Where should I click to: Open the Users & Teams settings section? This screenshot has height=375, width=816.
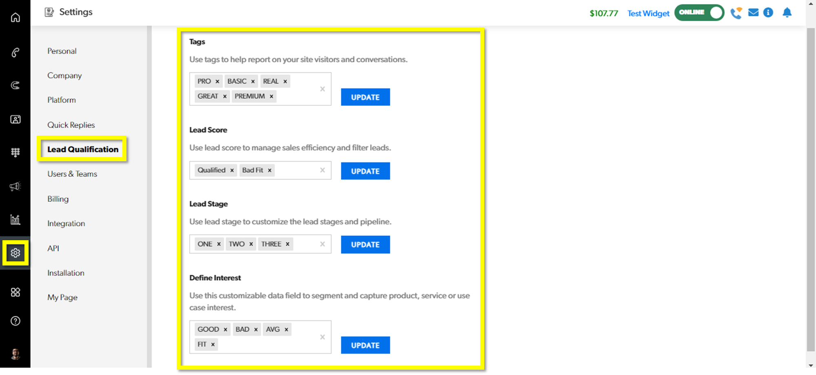point(72,174)
